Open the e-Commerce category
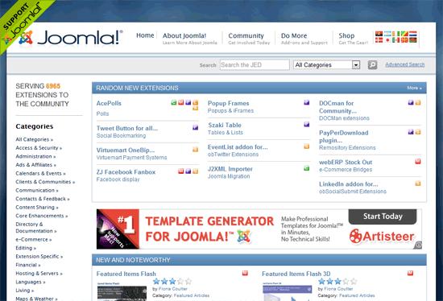 [34, 240]
